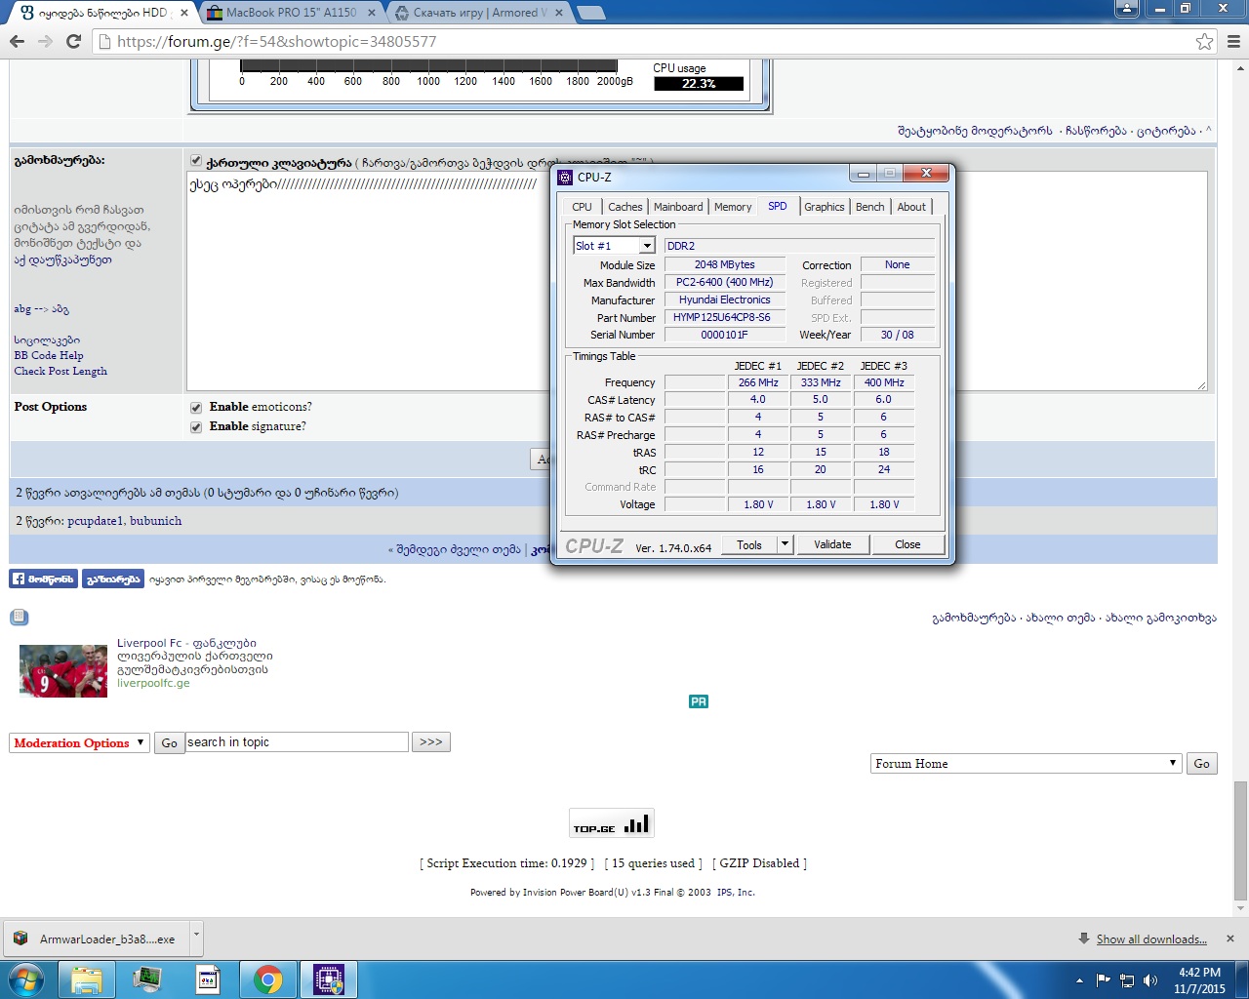Switch to the Graphics tab in CPU-Z
This screenshot has height=999, width=1249.
point(825,207)
